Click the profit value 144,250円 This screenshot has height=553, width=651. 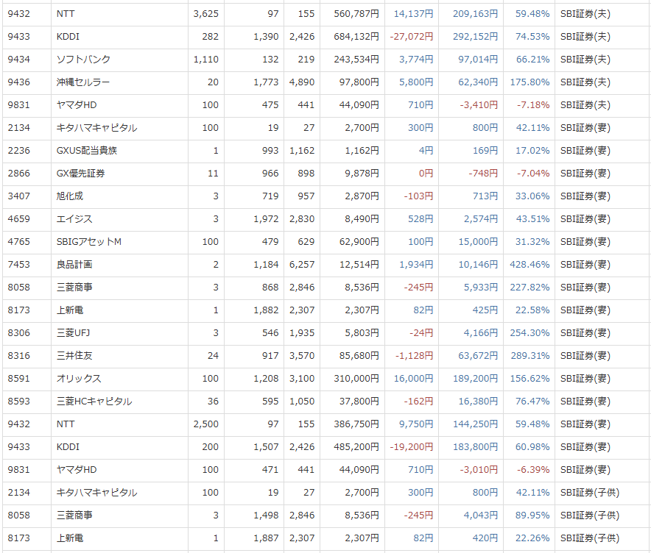tap(475, 424)
